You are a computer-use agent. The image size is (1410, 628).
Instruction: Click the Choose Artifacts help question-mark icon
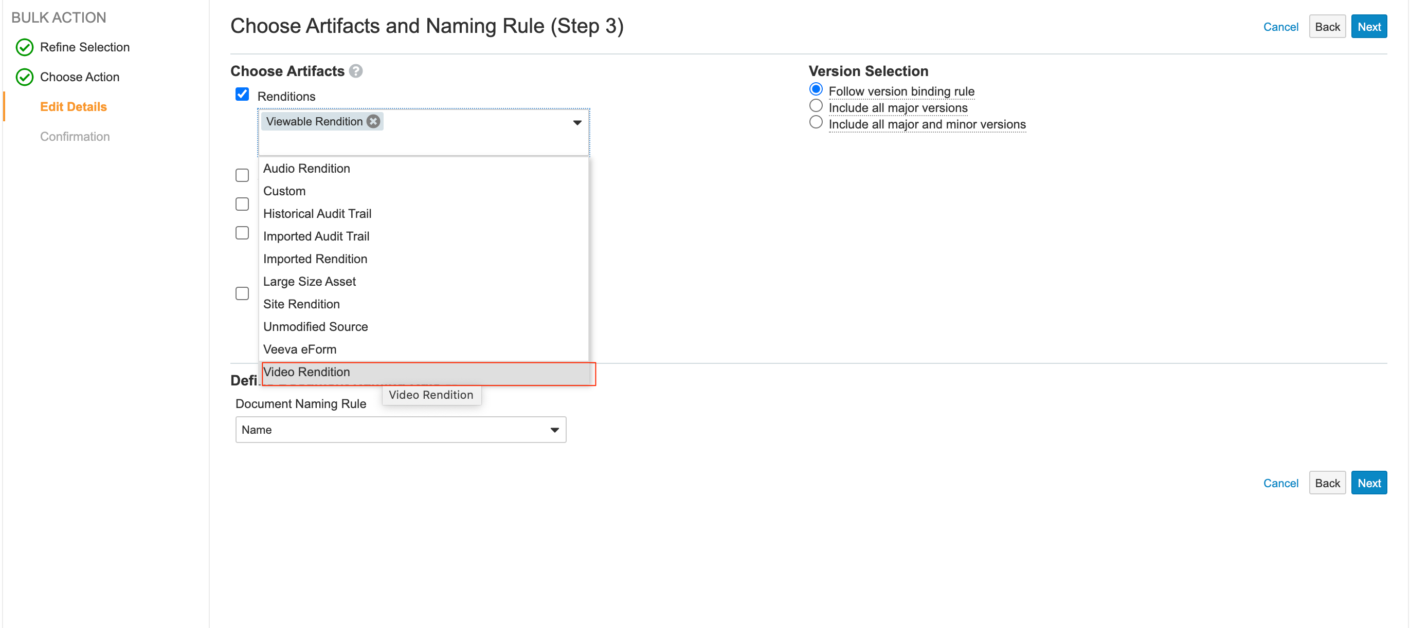point(356,71)
